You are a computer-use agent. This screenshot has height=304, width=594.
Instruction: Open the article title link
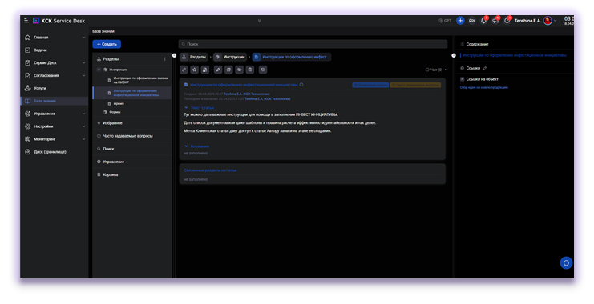tap(244, 85)
